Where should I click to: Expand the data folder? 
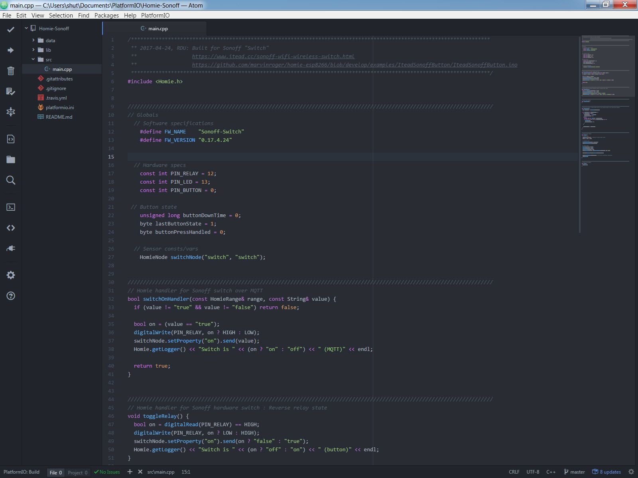tap(50, 41)
